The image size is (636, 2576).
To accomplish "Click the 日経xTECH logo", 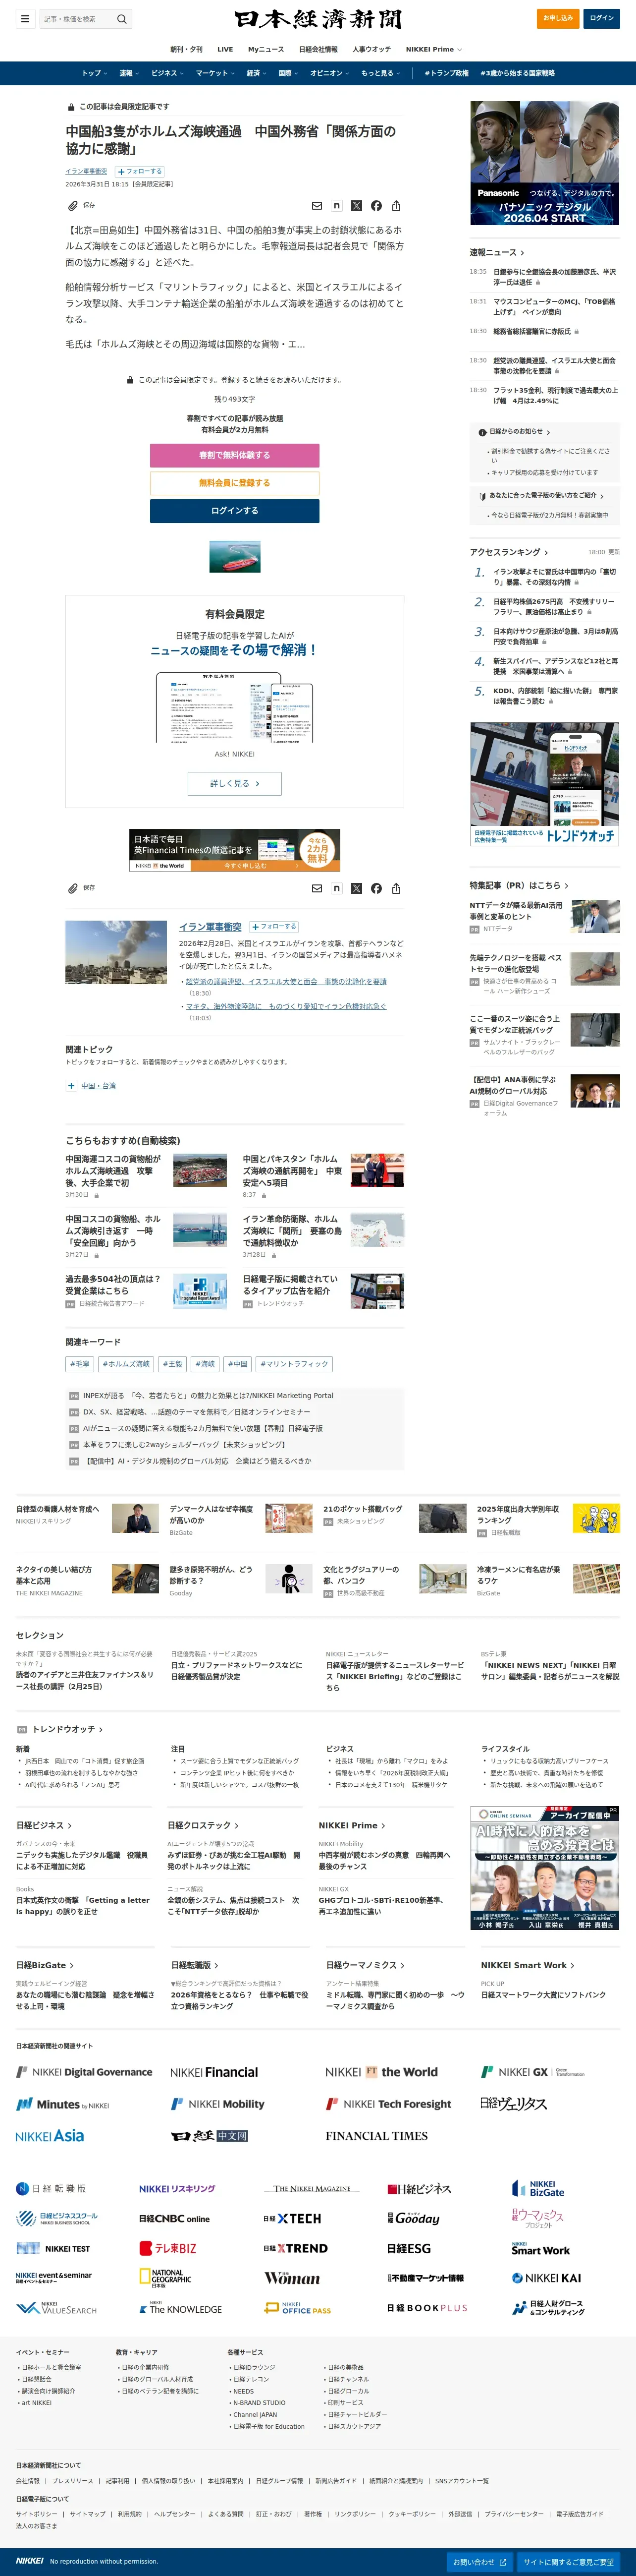I will pyautogui.click(x=292, y=2218).
